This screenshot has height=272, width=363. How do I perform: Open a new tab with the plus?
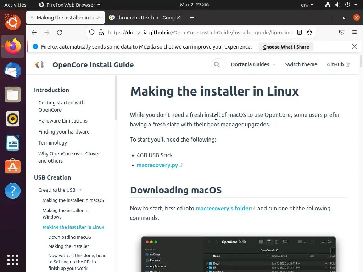[x=192, y=18]
